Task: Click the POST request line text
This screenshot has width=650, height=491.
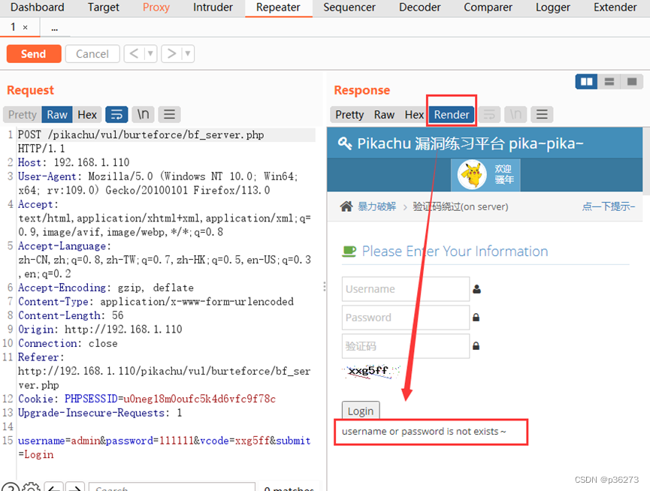Action: click(141, 142)
